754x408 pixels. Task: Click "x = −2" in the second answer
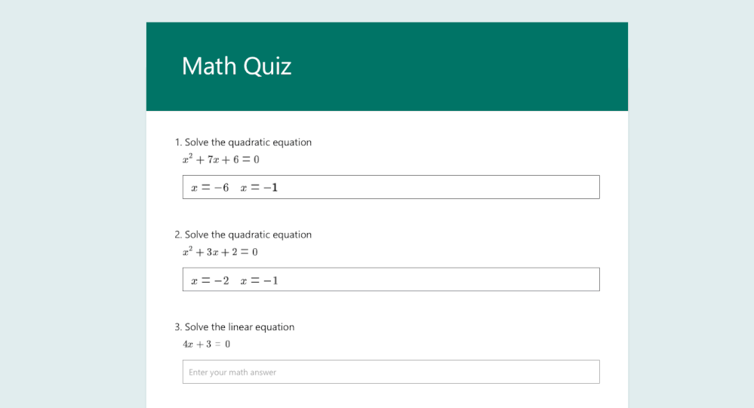point(210,281)
